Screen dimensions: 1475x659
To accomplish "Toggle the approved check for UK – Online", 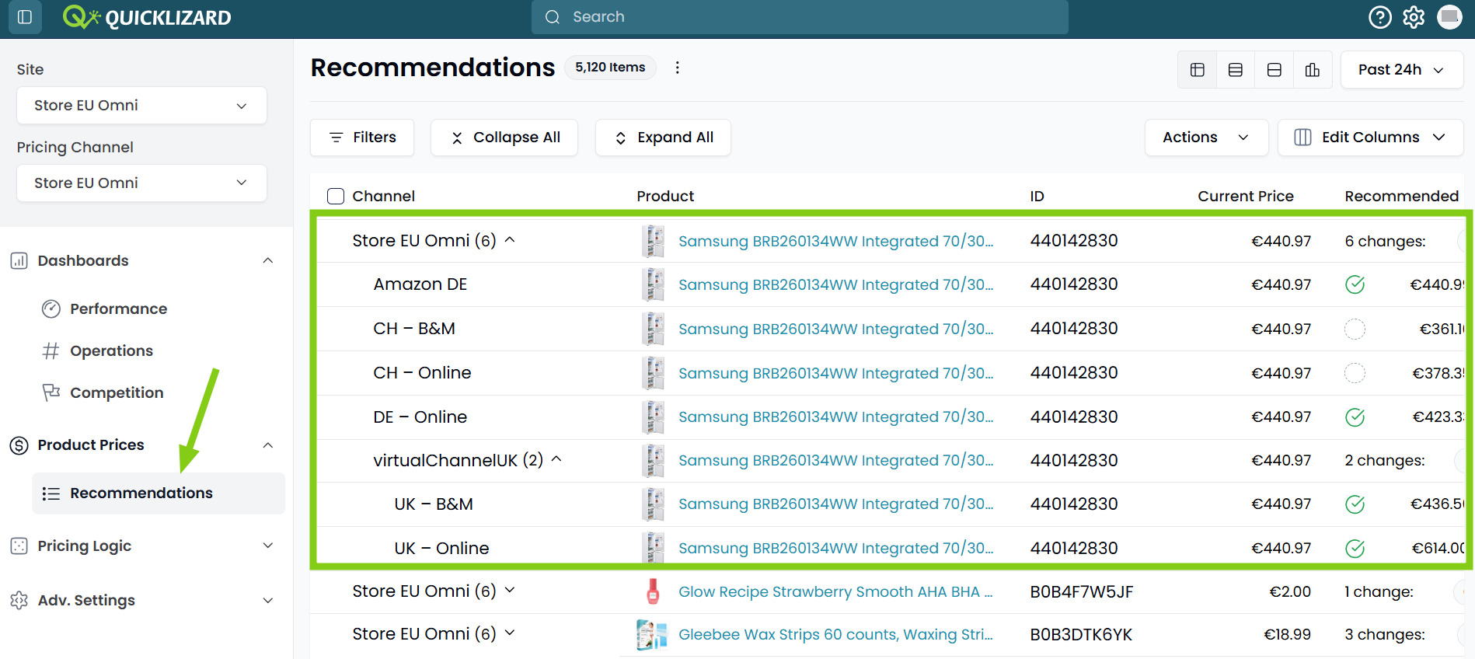I will pos(1355,549).
